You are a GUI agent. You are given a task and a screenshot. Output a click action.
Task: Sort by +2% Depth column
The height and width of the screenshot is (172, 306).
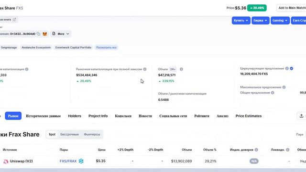125,150
